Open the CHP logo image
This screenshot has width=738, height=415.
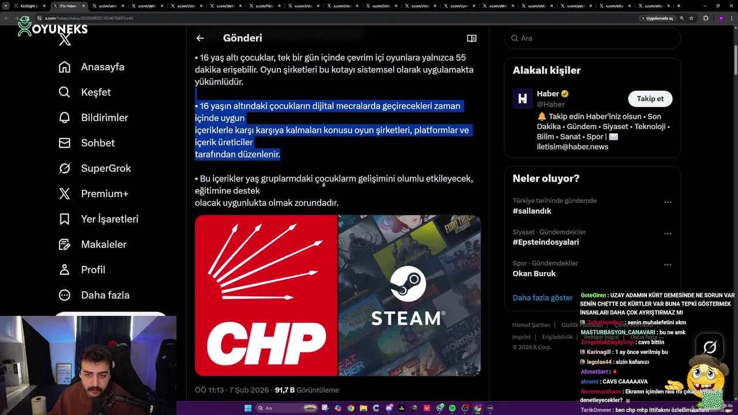coord(266,295)
